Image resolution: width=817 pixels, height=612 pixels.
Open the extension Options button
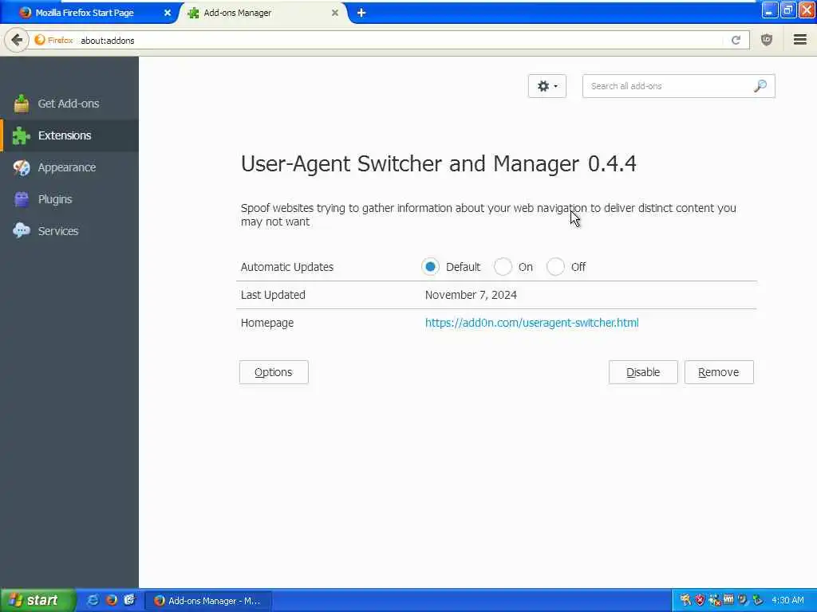click(274, 372)
